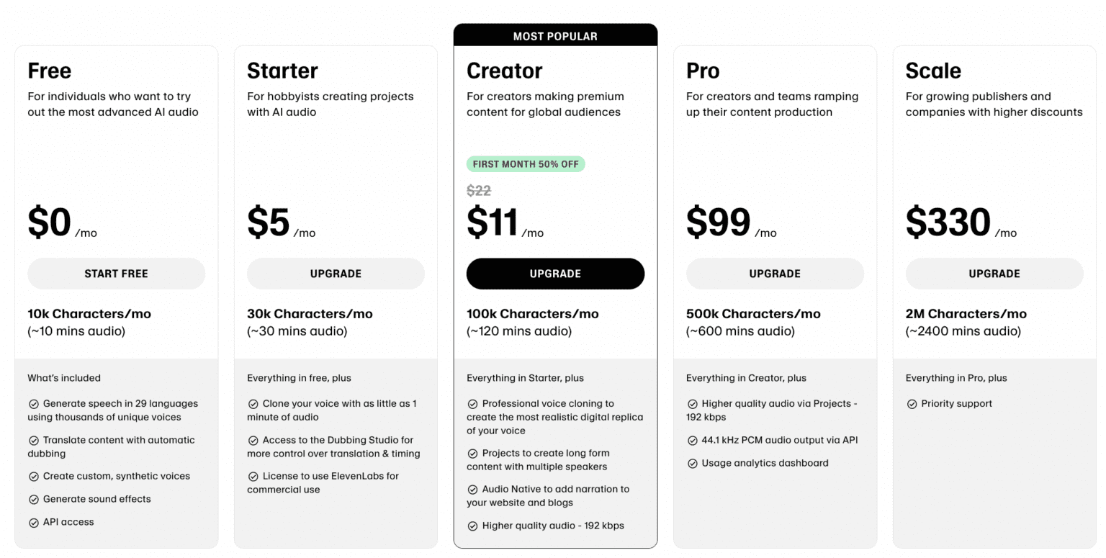Click the checkmark beside 44.1 kHz PCM audio
Viewport: 1106px width, 558px height.
693,441
